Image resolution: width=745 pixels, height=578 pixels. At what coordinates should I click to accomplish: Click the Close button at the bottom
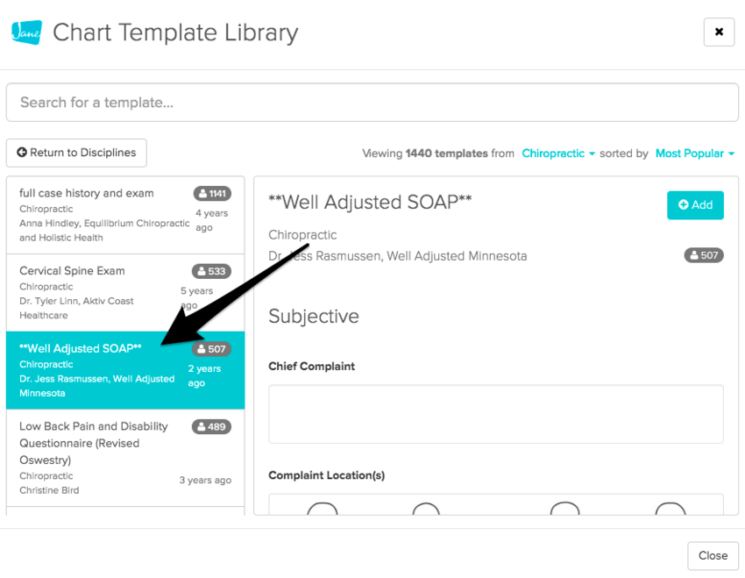point(713,555)
